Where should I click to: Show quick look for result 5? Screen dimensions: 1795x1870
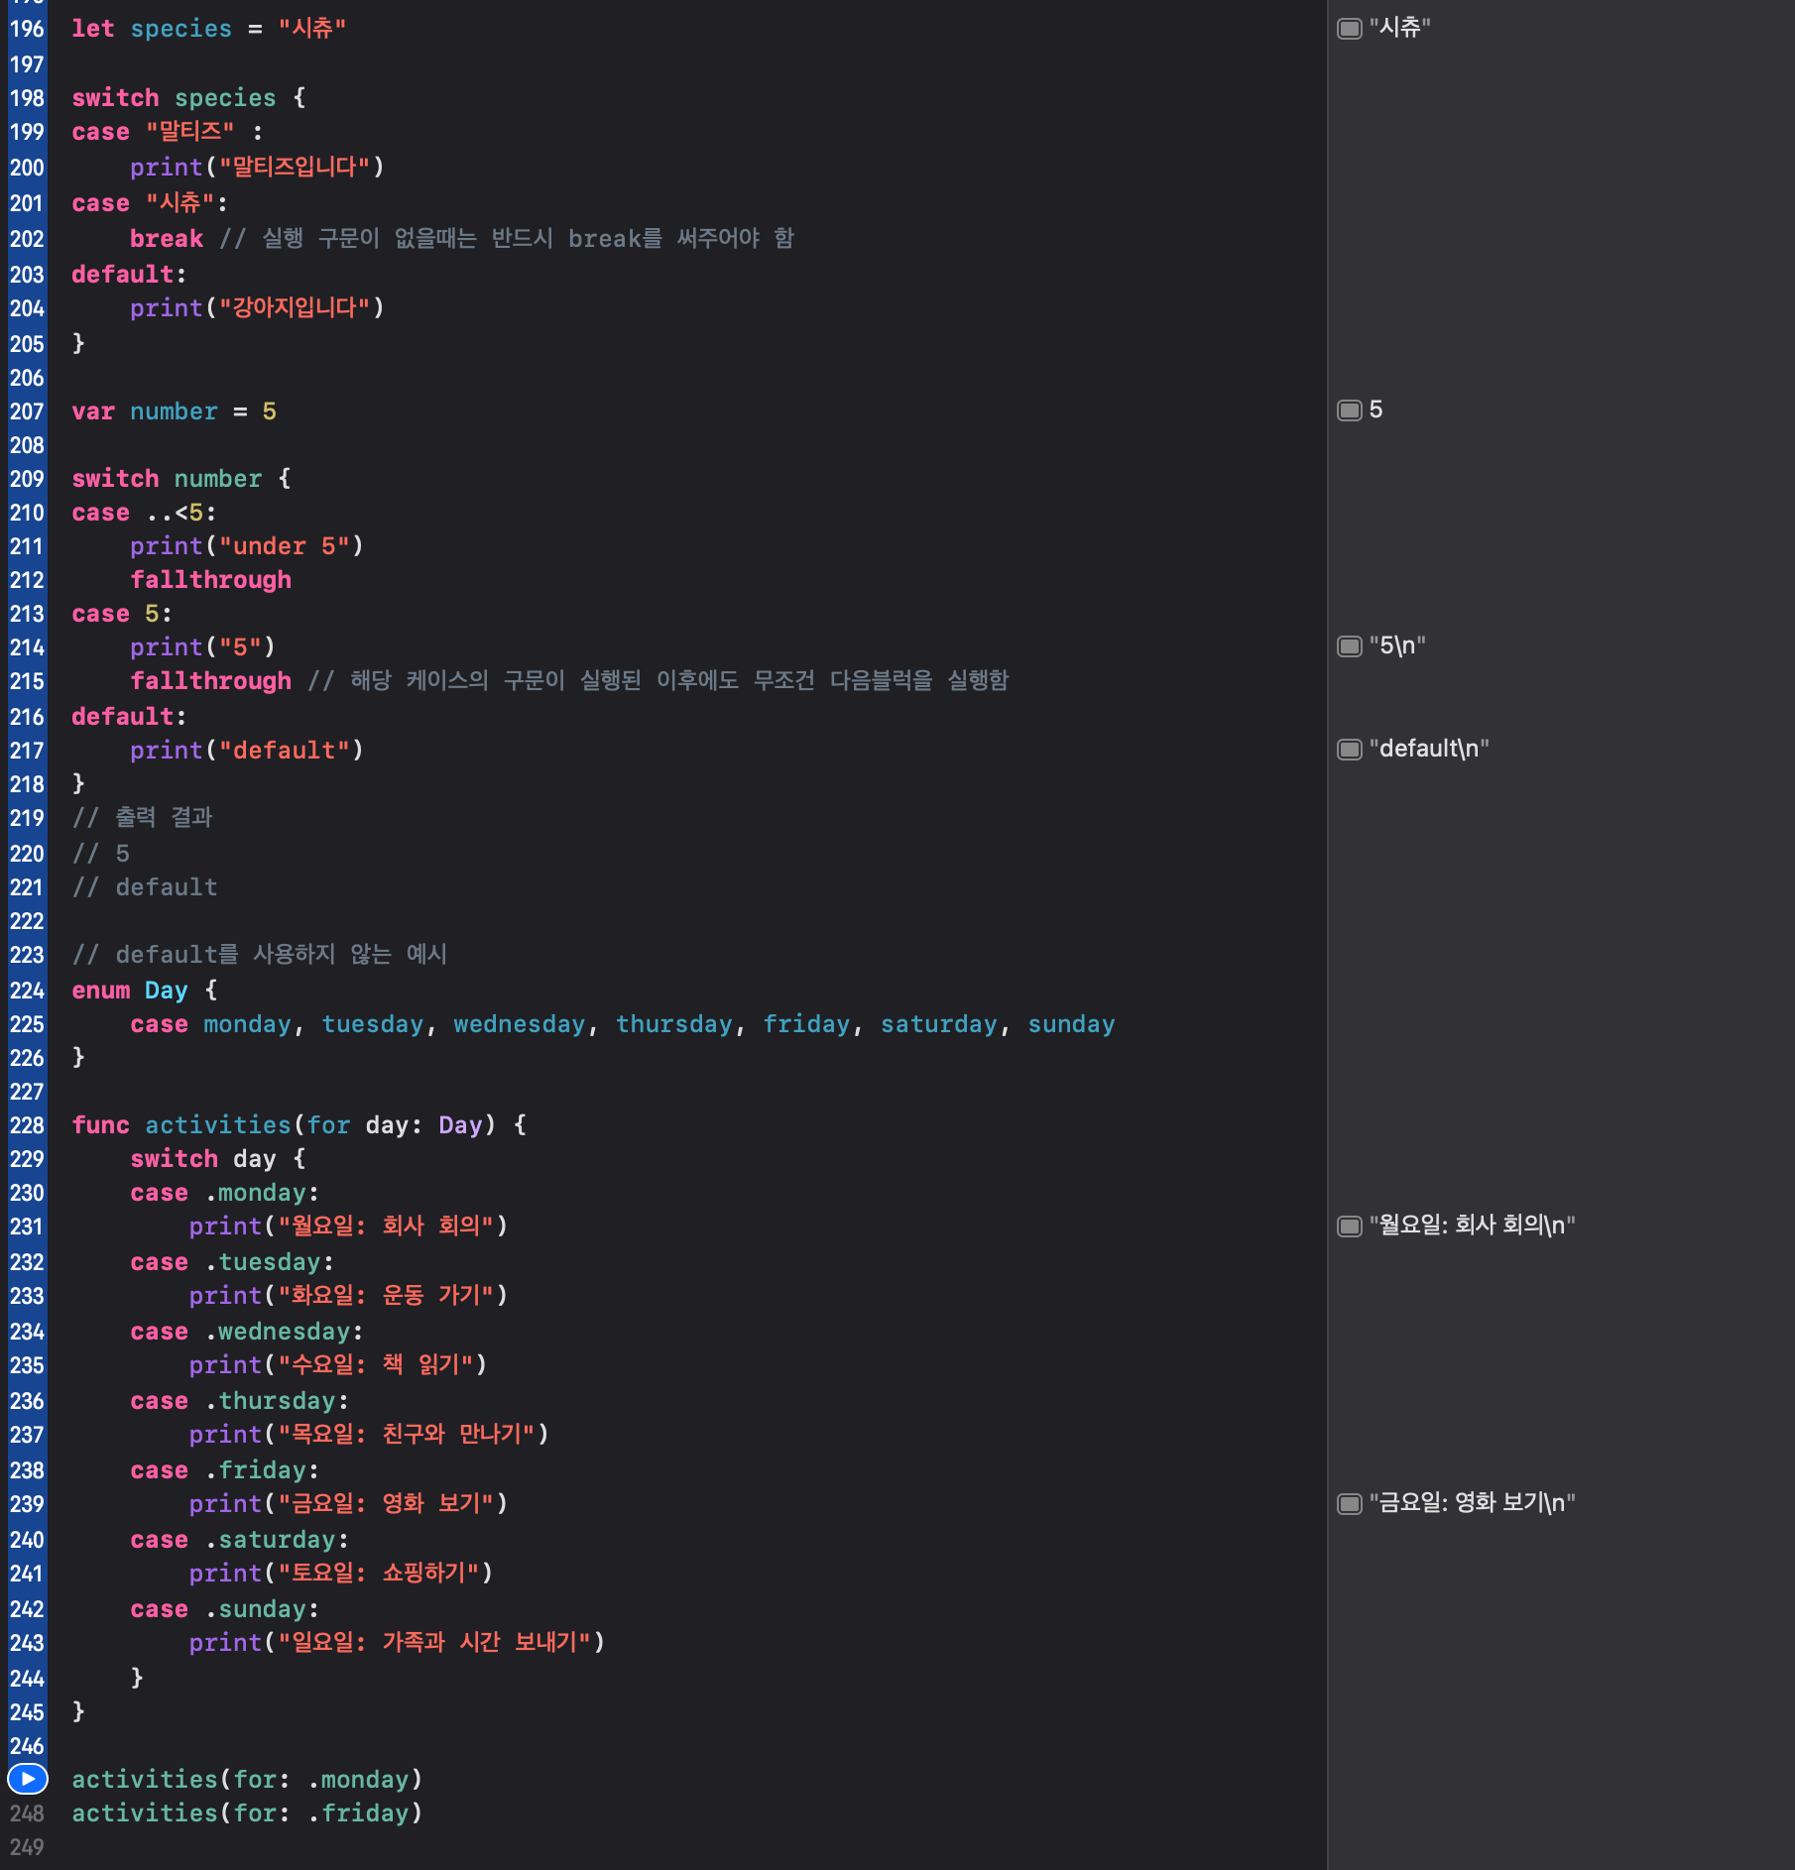[x=1350, y=410]
